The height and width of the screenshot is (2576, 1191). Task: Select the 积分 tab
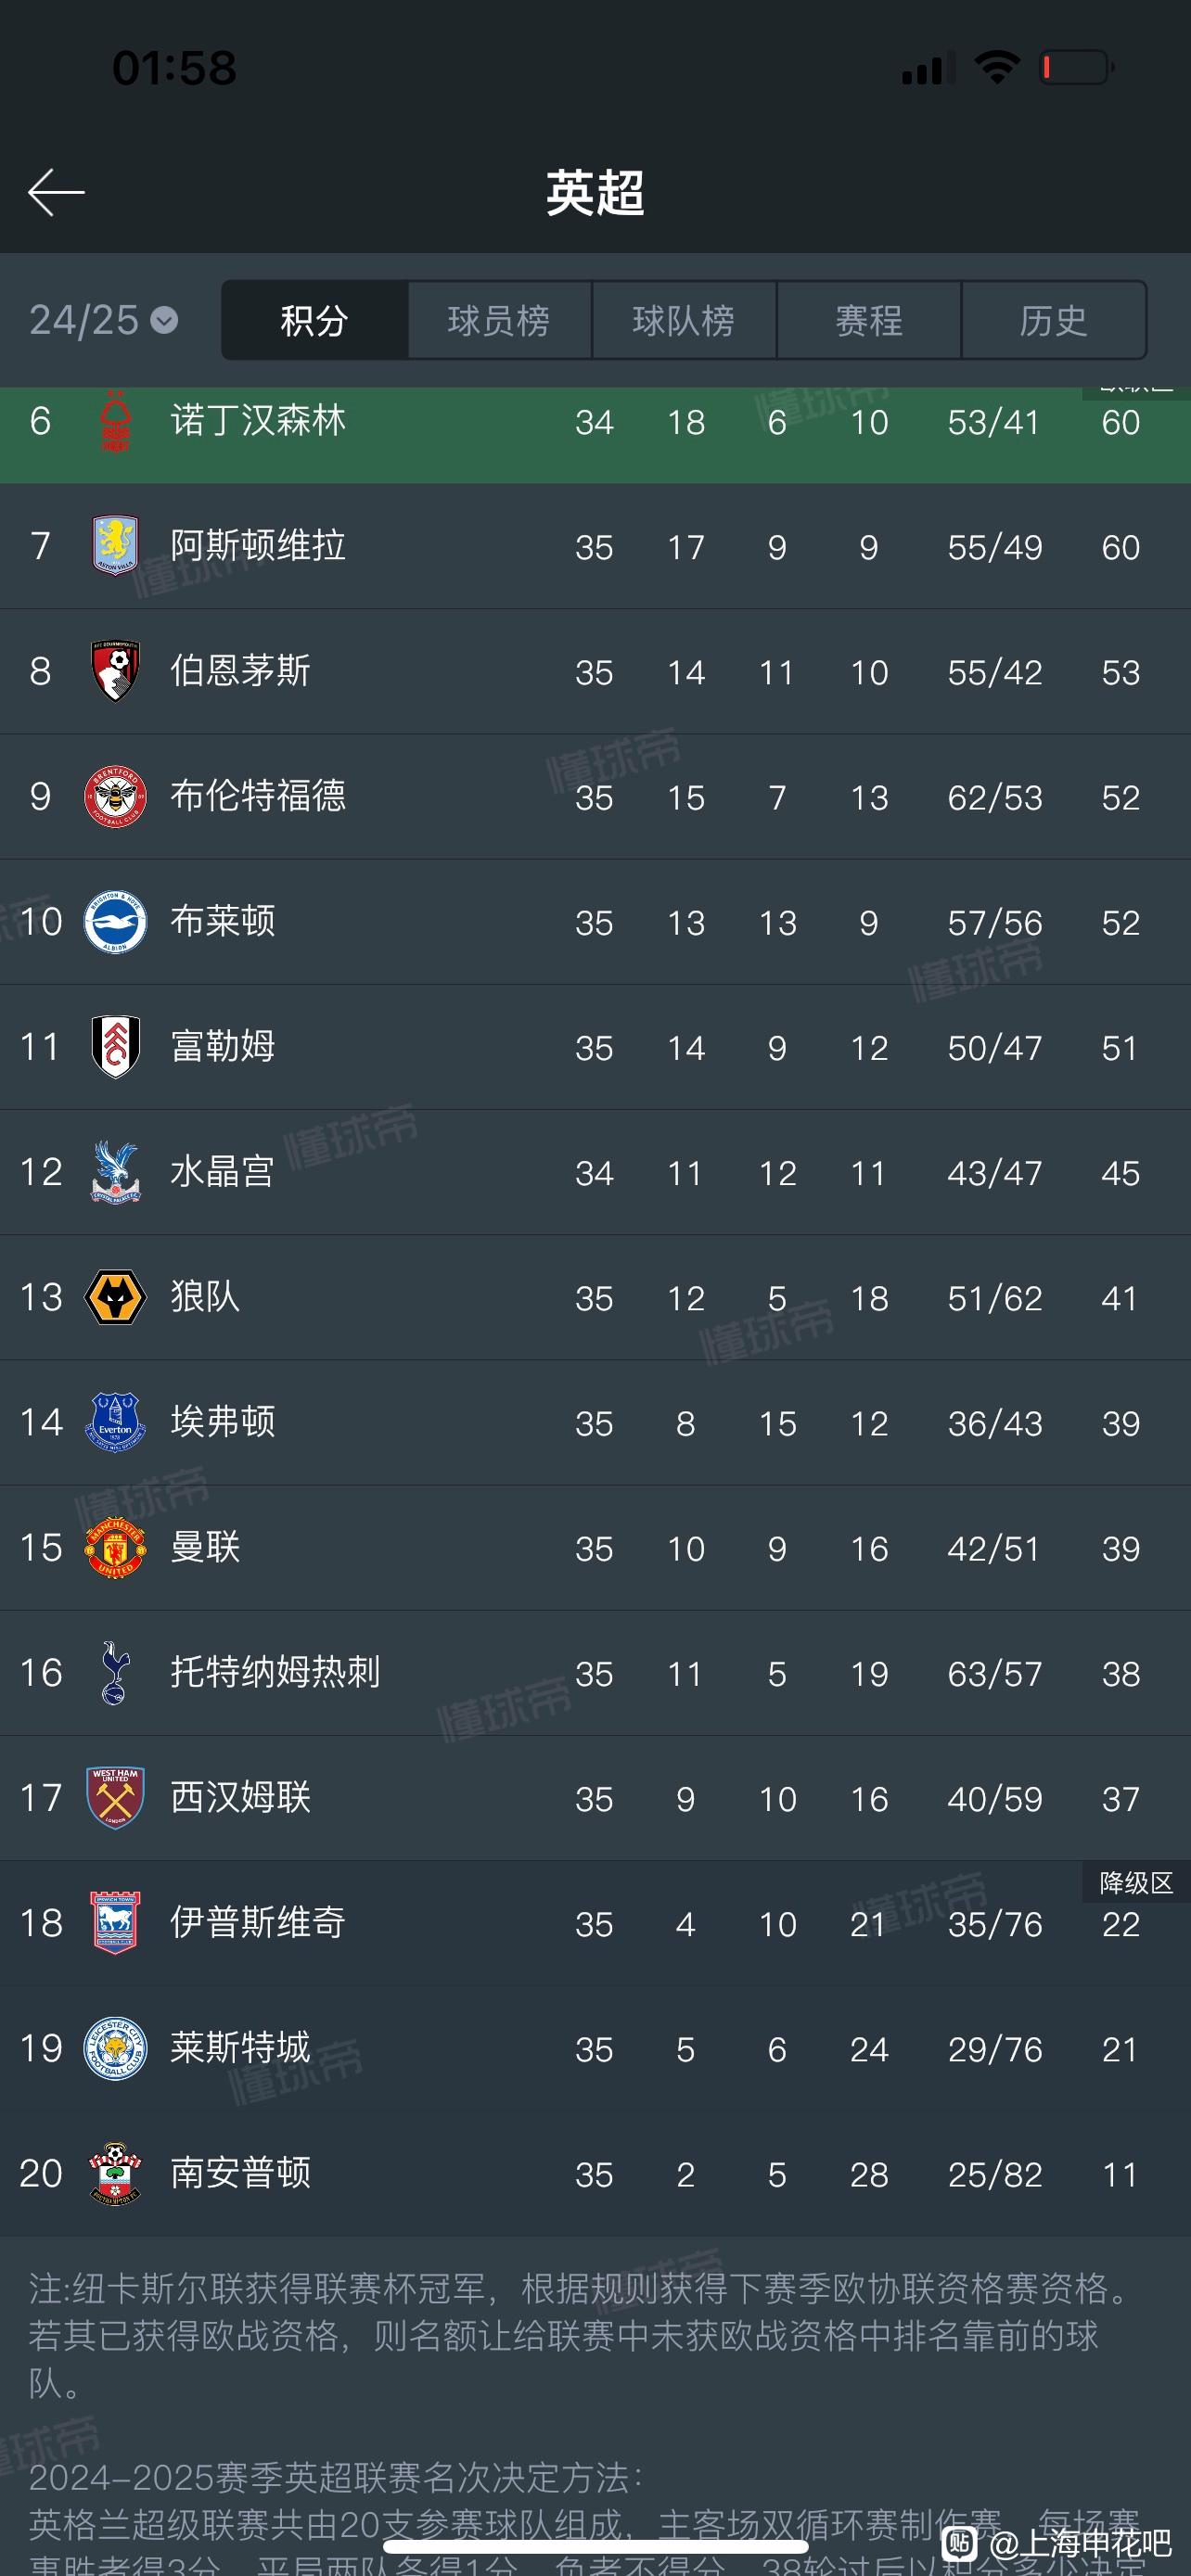coord(315,320)
